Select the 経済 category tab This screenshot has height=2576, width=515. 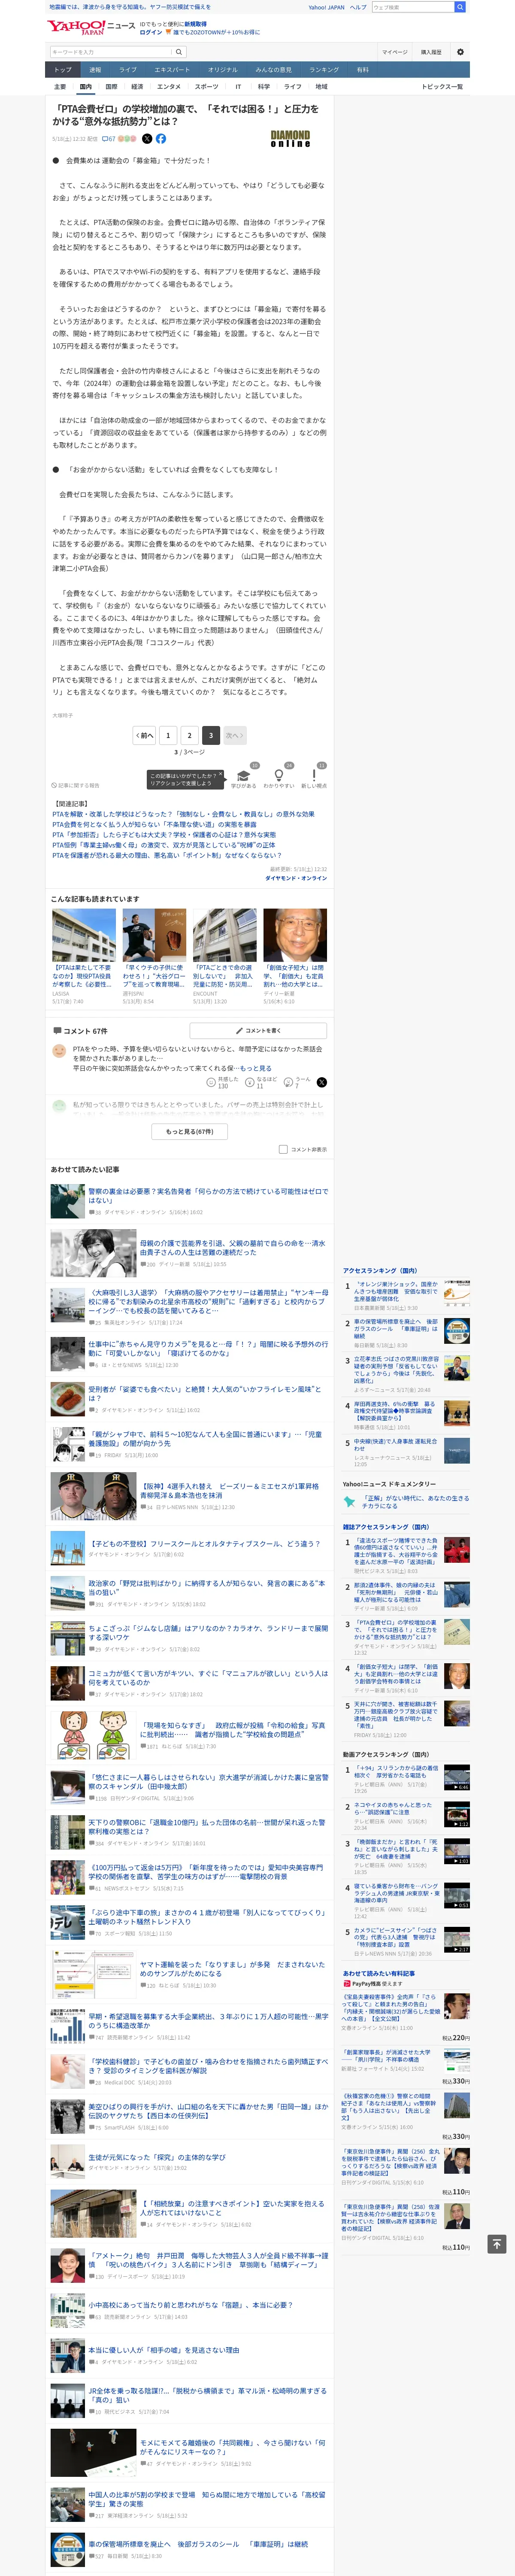(137, 87)
